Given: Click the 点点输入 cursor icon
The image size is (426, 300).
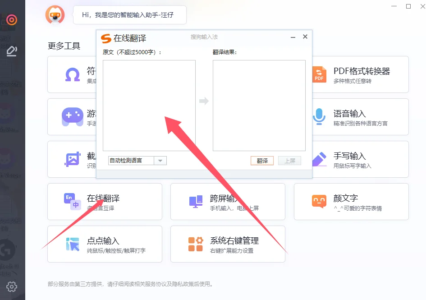Looking at the screenshot, I should (72, 244).
